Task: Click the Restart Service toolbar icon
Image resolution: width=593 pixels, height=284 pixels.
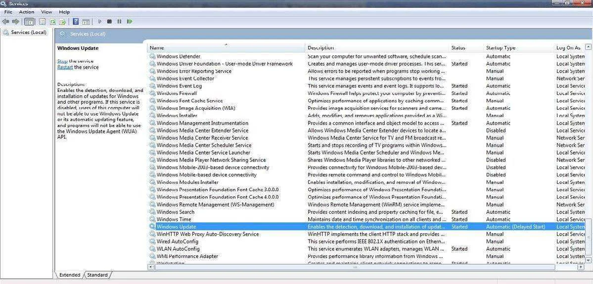Action: click(130, 22)
